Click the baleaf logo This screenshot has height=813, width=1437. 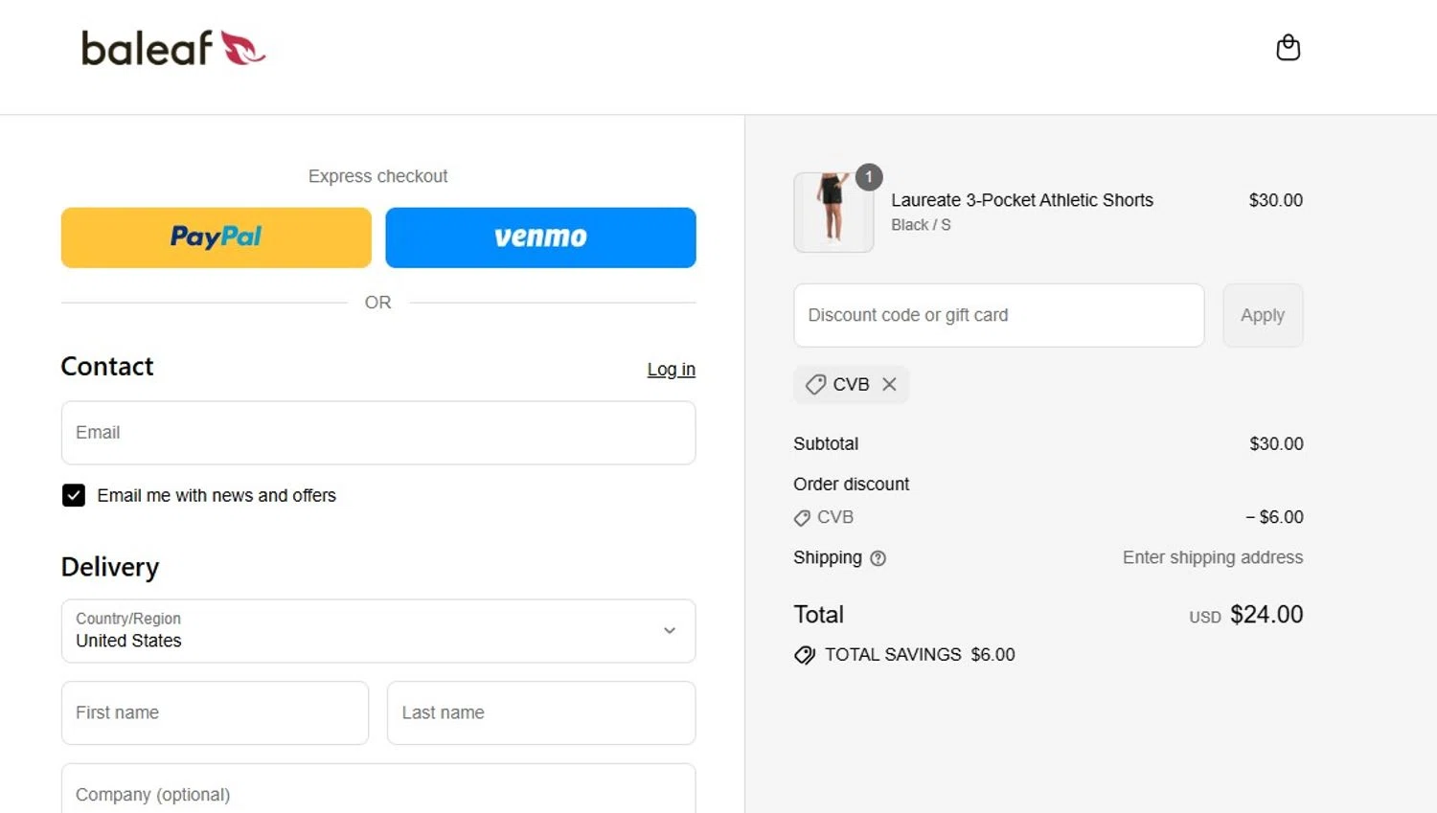[x=173, y=49]
